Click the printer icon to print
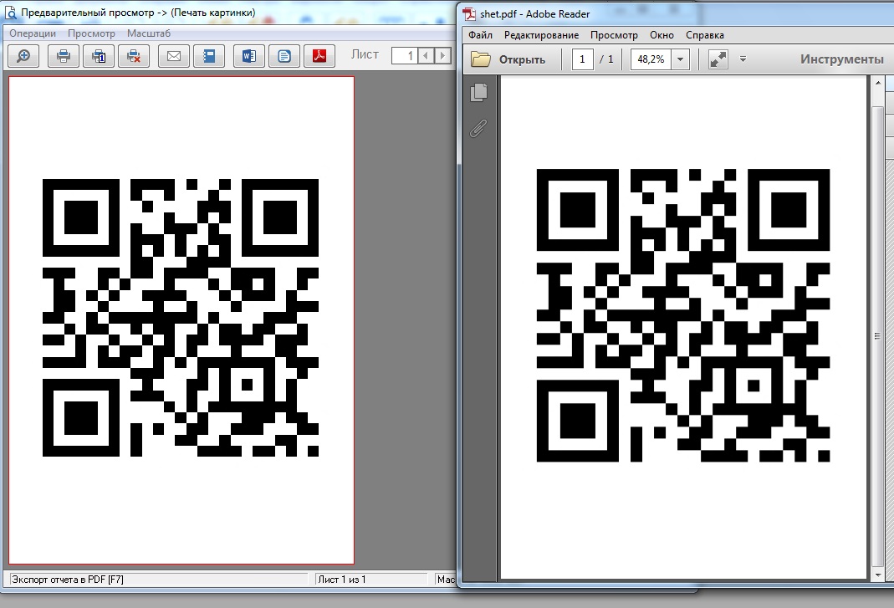This screenshot has height=608, width=894. [x=64, y=56]
